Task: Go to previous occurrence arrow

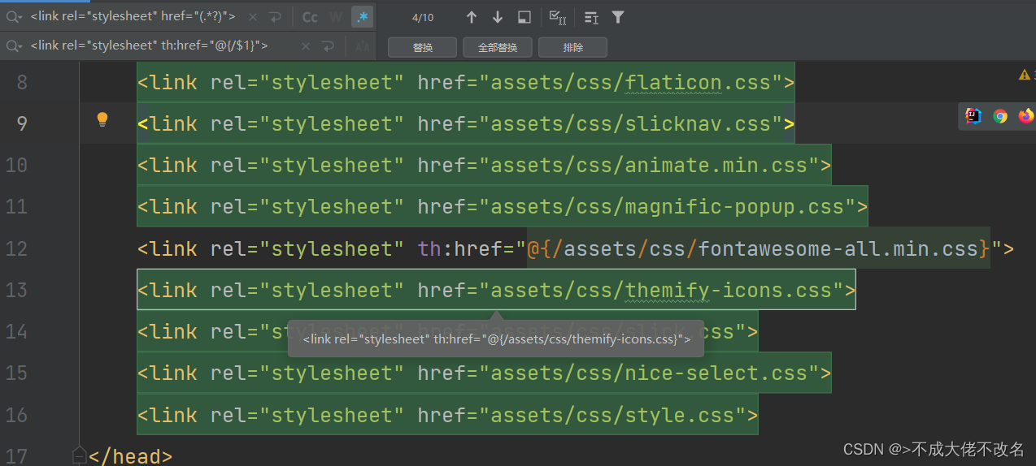Action: 472,17
